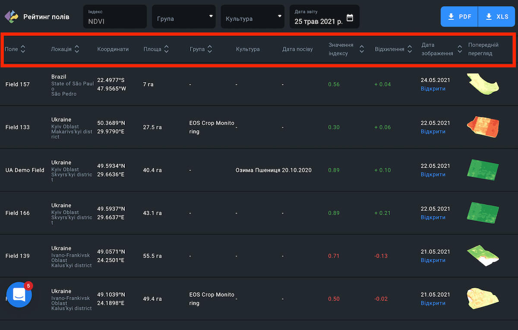
Task: Open the chat widget with 5 notifications
Action: point(19,295)
